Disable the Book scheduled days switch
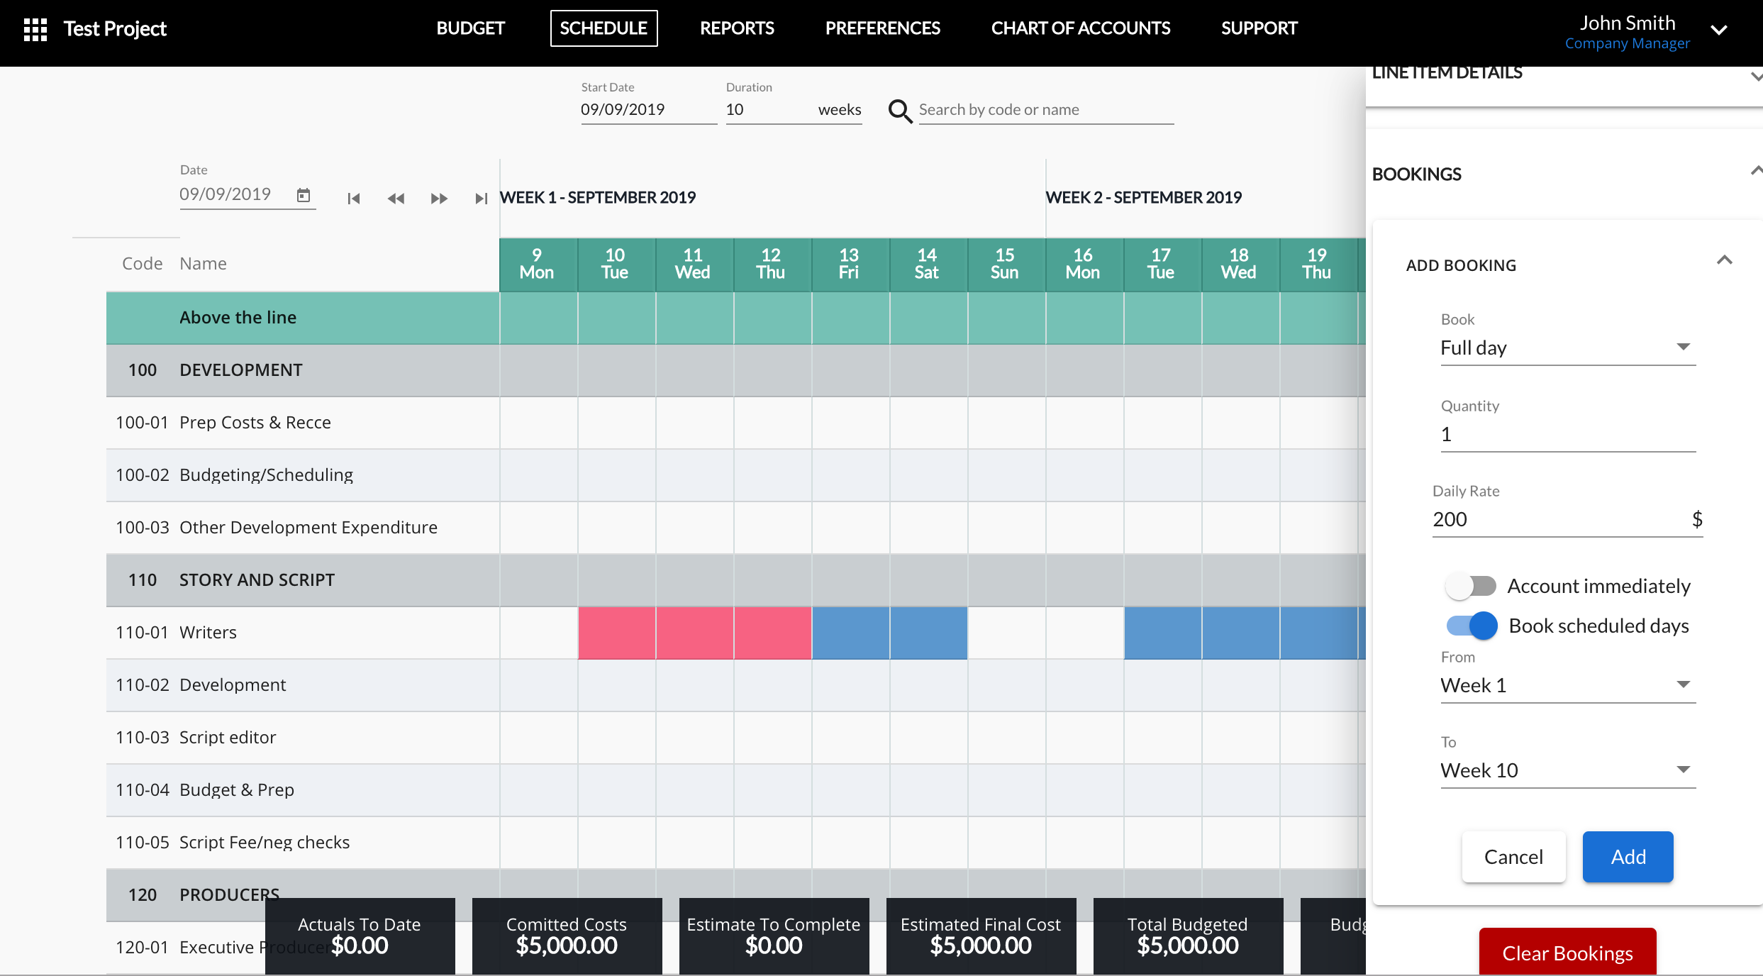1763x976 pixels. (x=1472, y=626)
